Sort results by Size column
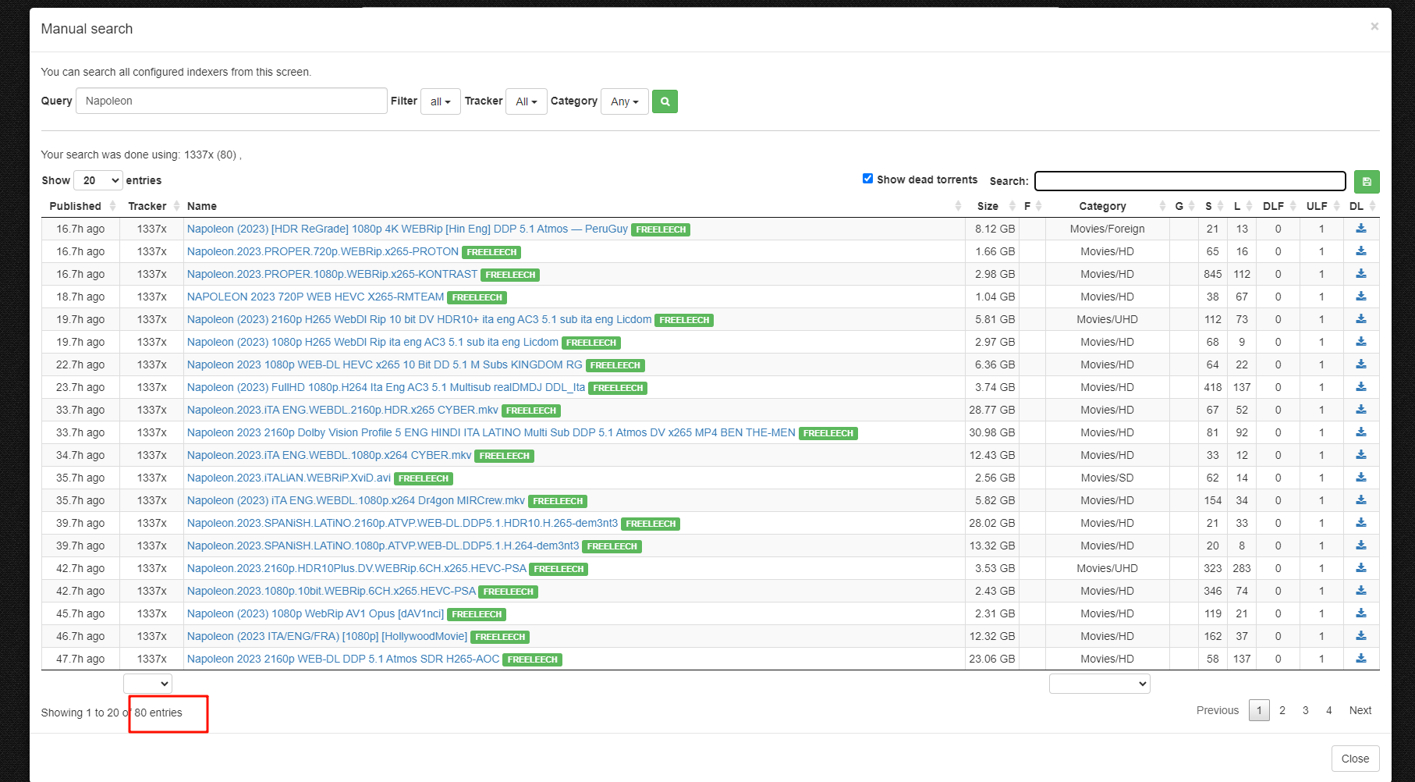This screenshot has height=782, width=1415. [x=992, y=206]
